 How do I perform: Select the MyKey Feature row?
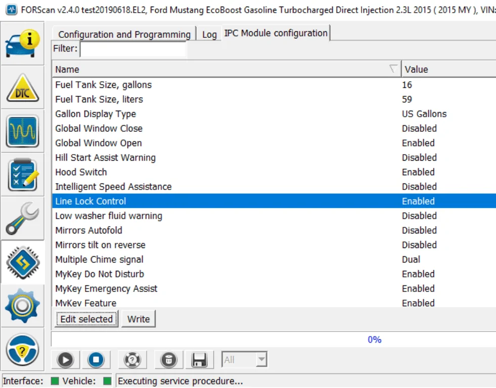(x=274, y=302)
